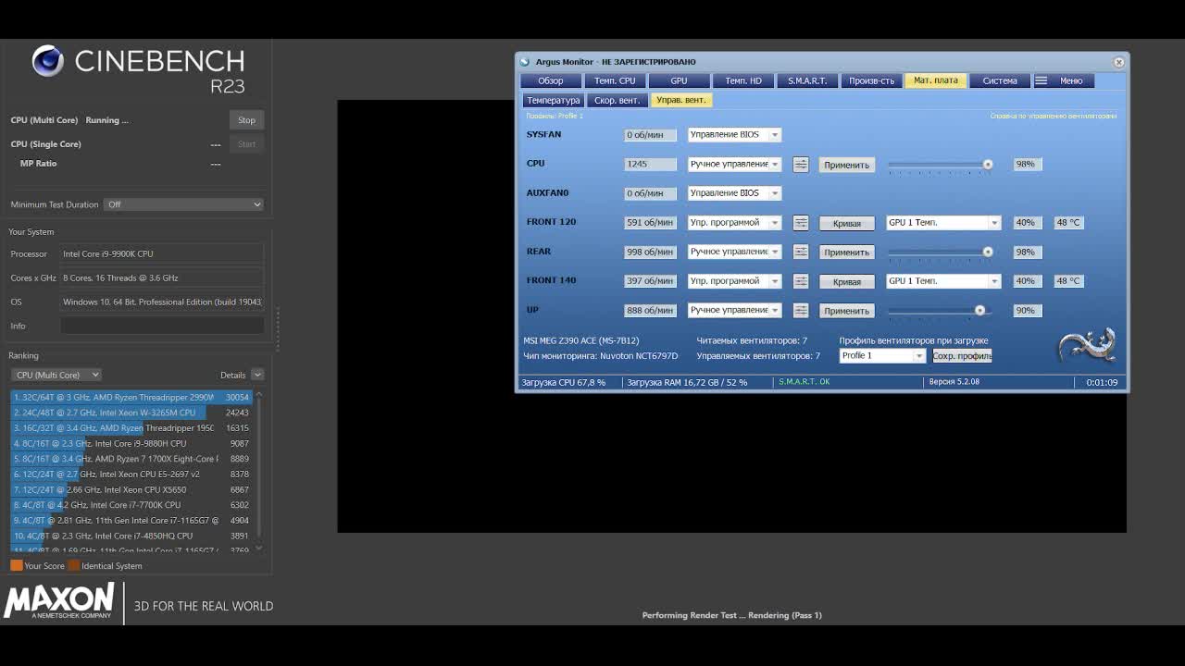Open the FRONT 140 temperature source dropdown

pyautogui.click(x=943, y=281)
